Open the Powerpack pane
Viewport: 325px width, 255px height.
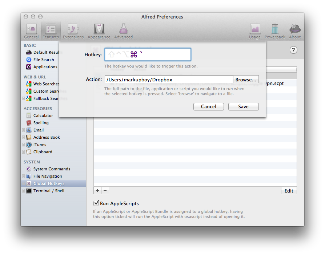(x=275, y=31)
